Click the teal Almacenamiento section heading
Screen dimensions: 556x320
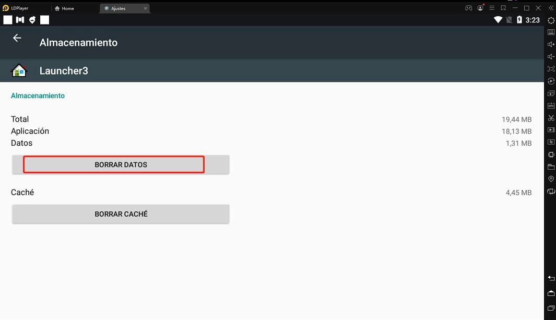click(x=38, y=96)
